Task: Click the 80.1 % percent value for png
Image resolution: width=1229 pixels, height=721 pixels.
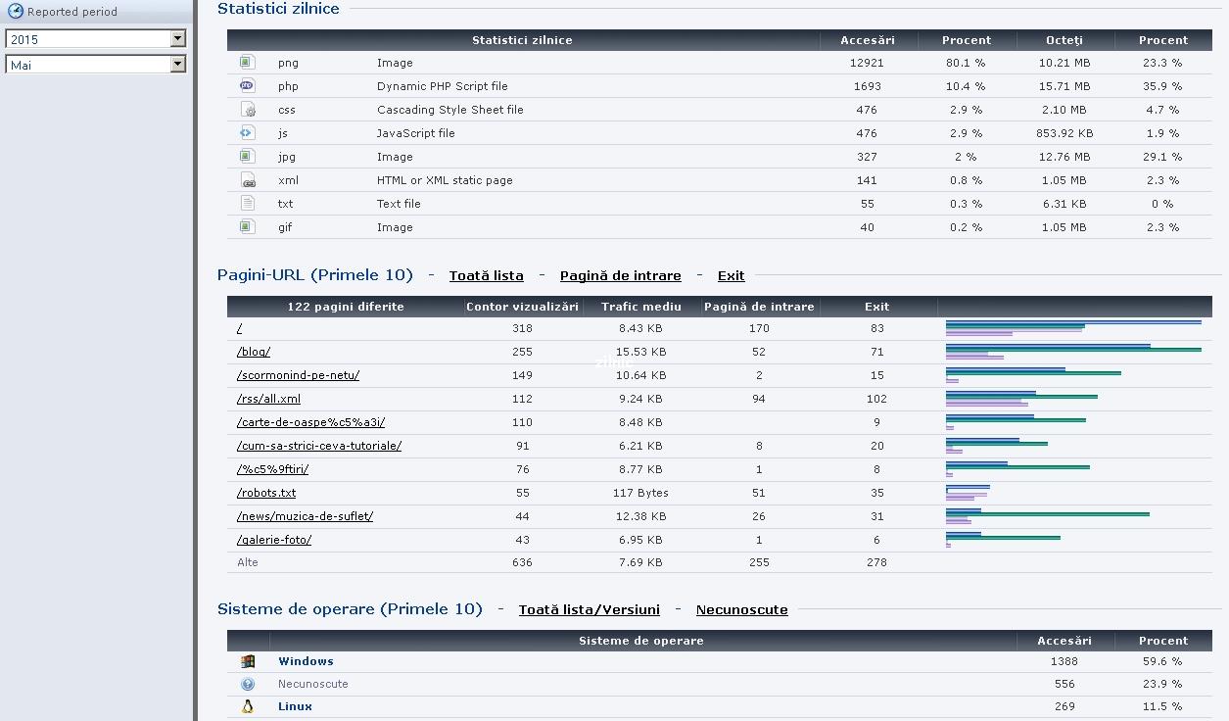Action: (966, 63)
